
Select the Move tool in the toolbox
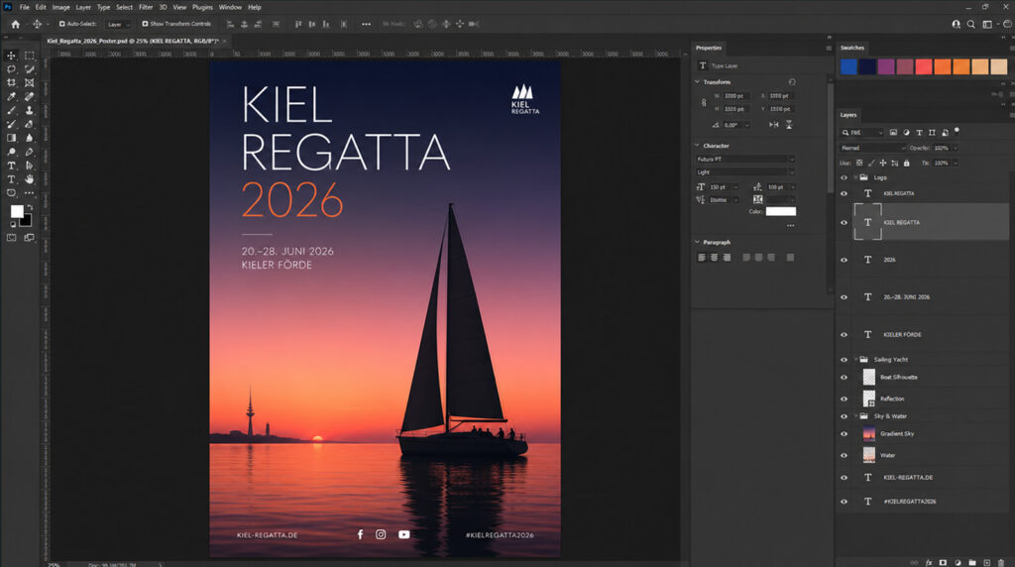11,56
